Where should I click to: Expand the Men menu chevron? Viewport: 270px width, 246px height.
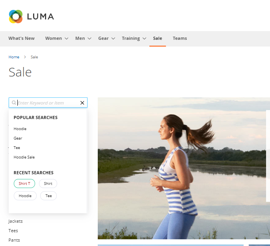click(x=89, y=38)
